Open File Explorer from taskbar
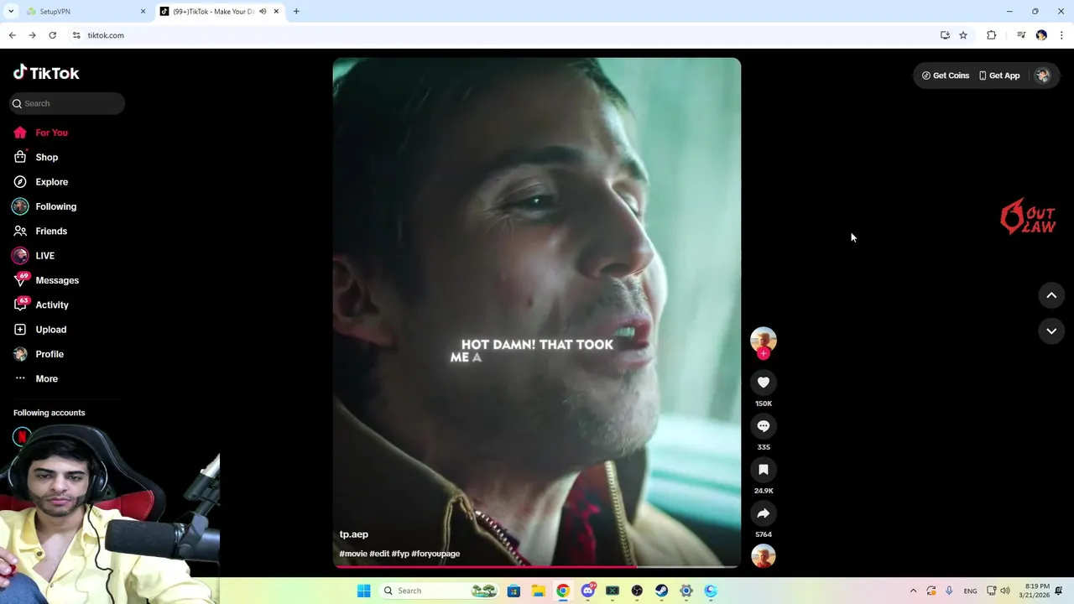Screen dimensions: 1074x604 538,591
